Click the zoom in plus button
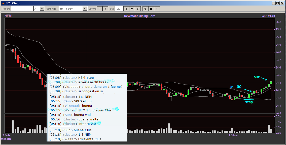Image resolution: width=286 pixels, height=145 pixels. (105, 9)
